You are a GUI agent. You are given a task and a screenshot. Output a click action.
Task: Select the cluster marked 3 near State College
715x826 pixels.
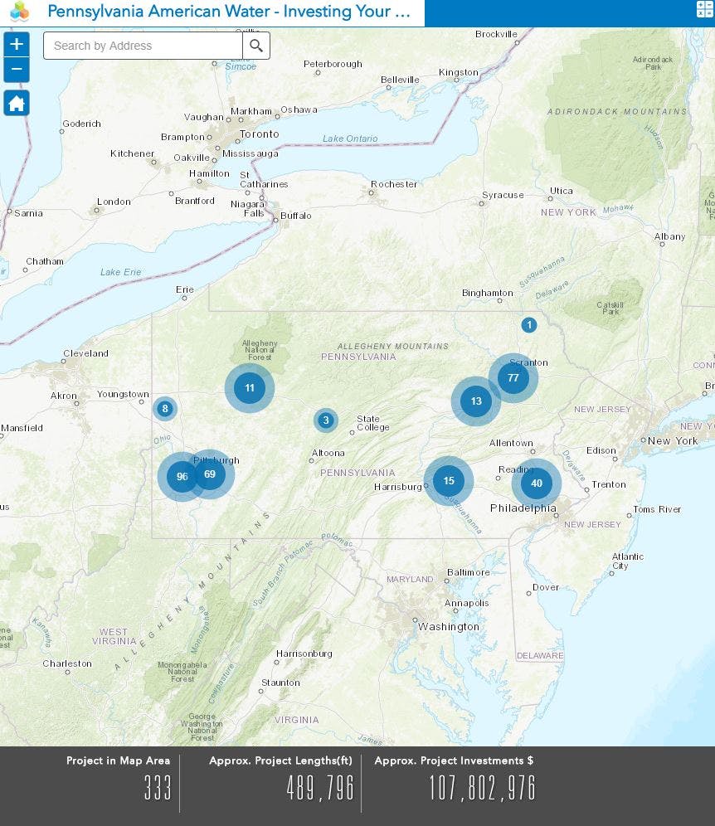tap(326, 420)
